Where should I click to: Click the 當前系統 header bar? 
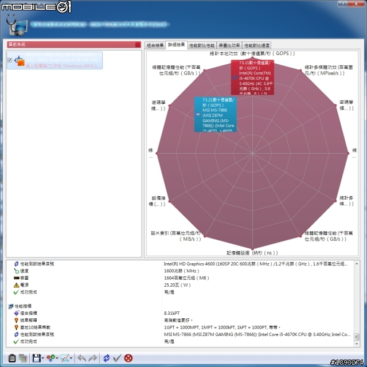[x=74, y=45]
